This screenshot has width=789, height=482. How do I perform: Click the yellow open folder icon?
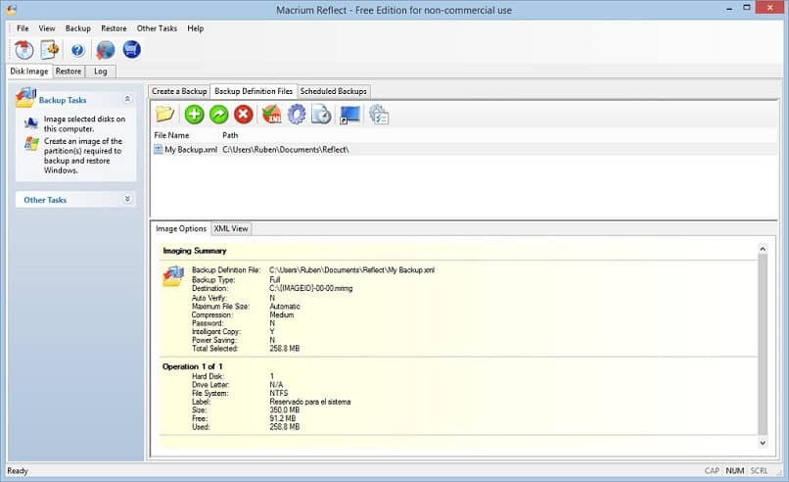pyautogui.click(x=164, y=115)
